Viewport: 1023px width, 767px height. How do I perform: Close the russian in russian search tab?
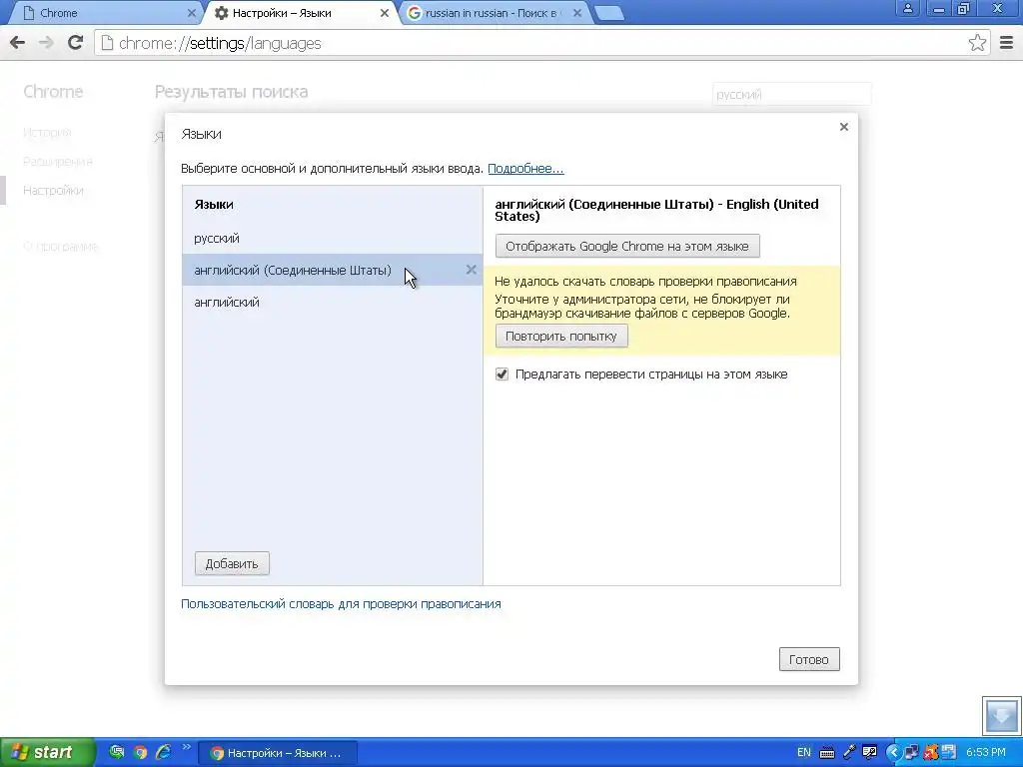[577, 12]
